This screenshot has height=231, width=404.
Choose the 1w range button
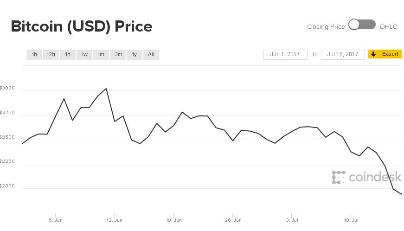(x=84, y=55)
